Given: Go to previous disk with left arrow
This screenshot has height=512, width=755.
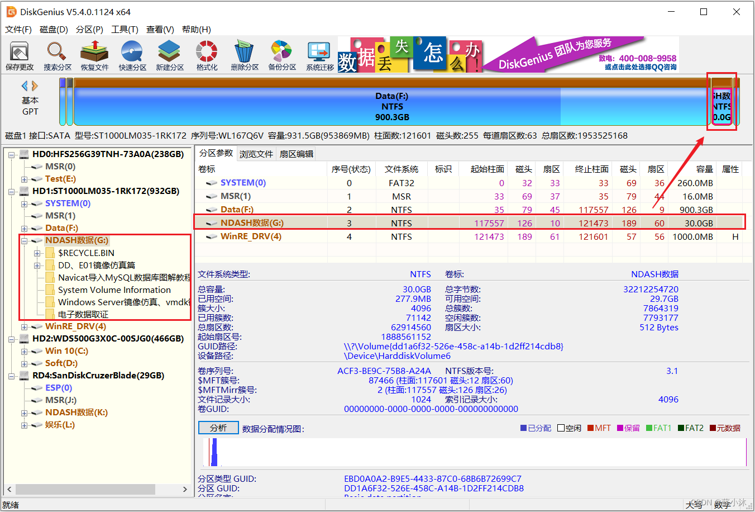Looking at the screenshot, I should point(25,86).
